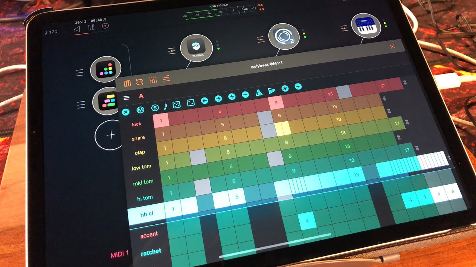Screen dimensions: 476x267
Task: Open the polybeat hamburger menu
Action: pos(126,98)
